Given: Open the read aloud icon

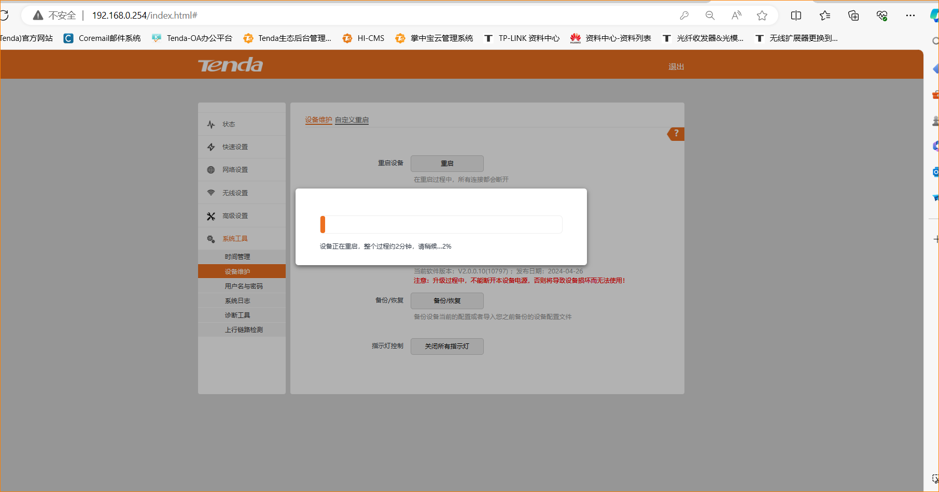Looking at the screenshot, I should (x=736, y=16).
